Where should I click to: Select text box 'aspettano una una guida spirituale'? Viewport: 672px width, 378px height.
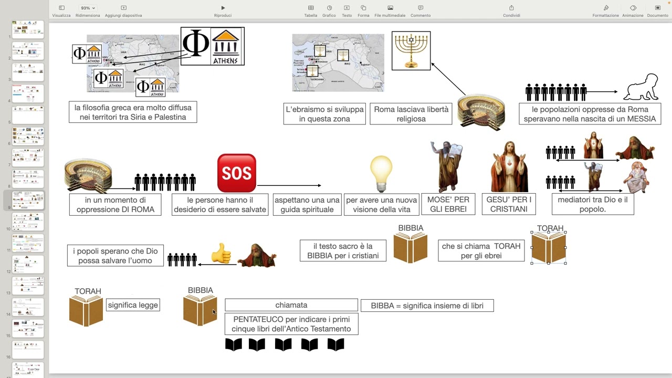coord(307,204)
